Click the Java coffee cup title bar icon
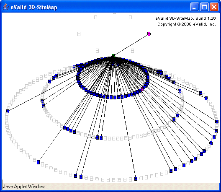This screenshot has height=192, width=221. [x=5, y=7]
